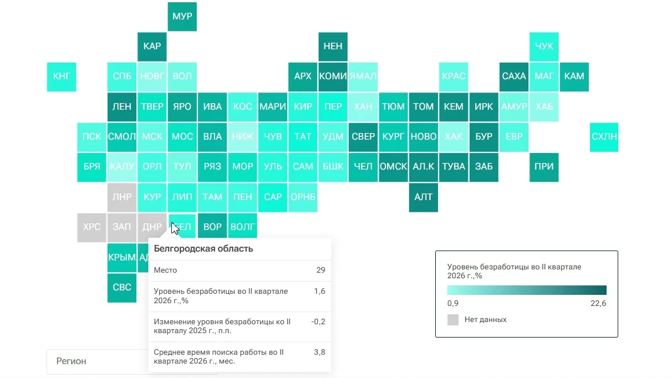The height and width of the screenshot is (378, 672).
Task: Click the ЛНР gray tile
Action: (x=122, y=197)
